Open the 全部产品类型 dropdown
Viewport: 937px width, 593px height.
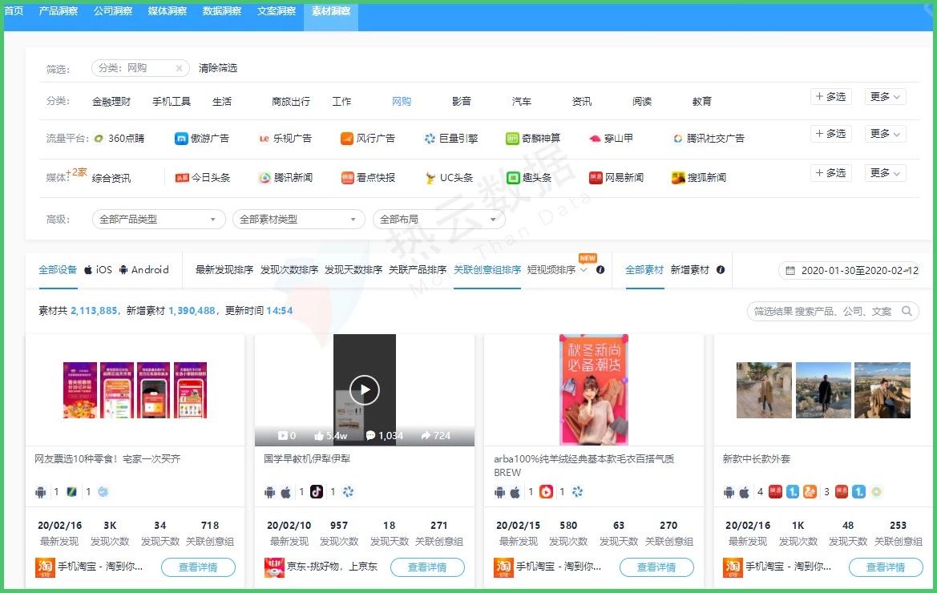pyautogui.click(x=157, y=218)
